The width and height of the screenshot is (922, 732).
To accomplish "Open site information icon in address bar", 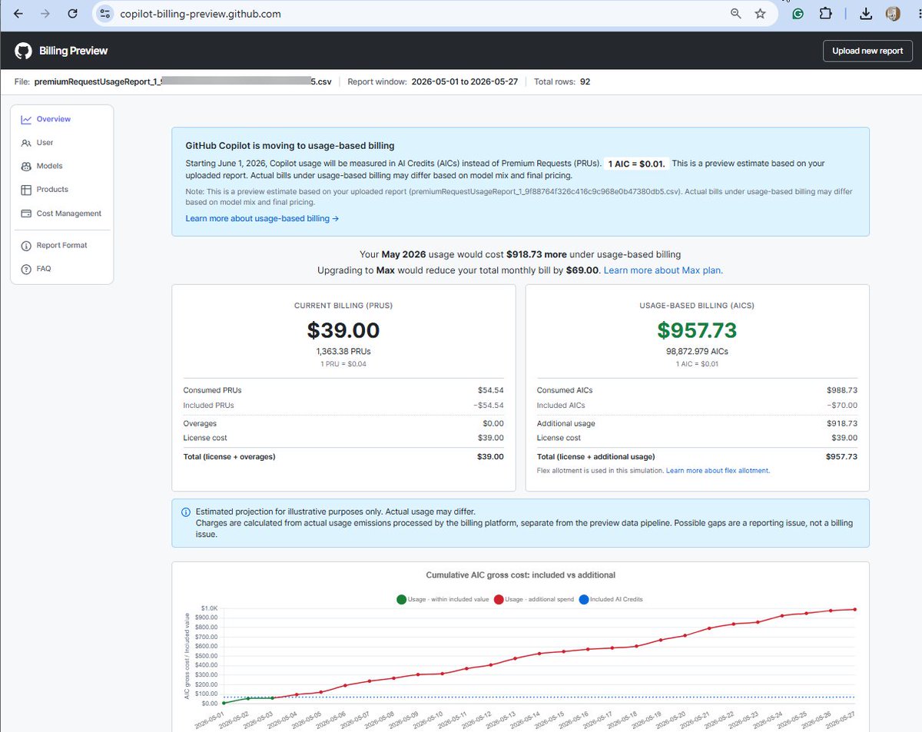I will coord(106,14).
